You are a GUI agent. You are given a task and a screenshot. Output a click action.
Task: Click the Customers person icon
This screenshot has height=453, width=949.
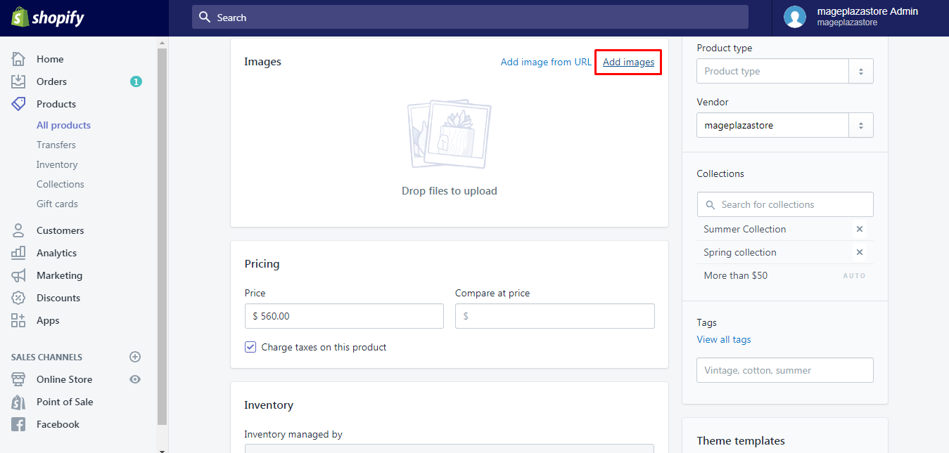[x=18, y=230]
